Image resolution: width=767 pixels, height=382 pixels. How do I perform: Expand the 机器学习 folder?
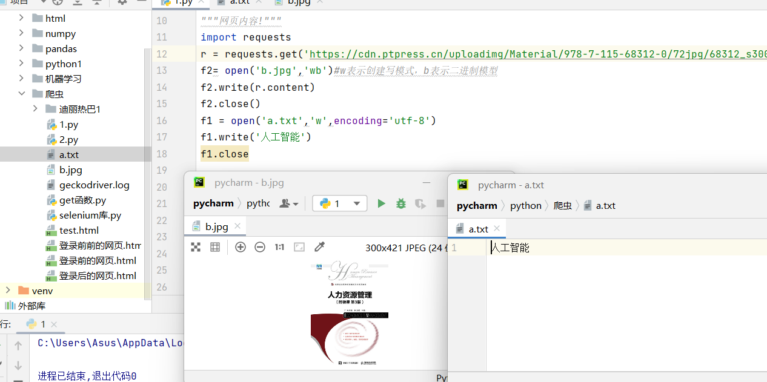21,79
